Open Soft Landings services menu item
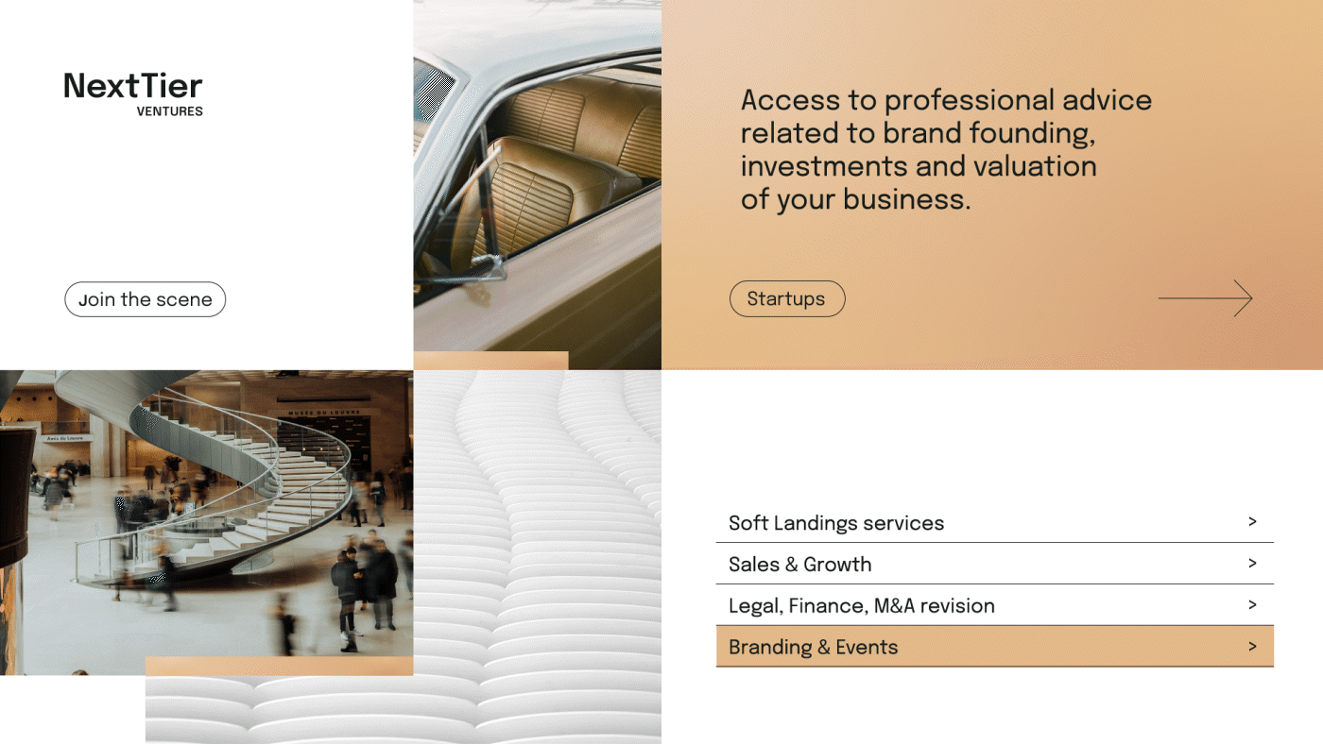Screen dimensions: 1323x744 pyautogui.click(x=995, y=522)
